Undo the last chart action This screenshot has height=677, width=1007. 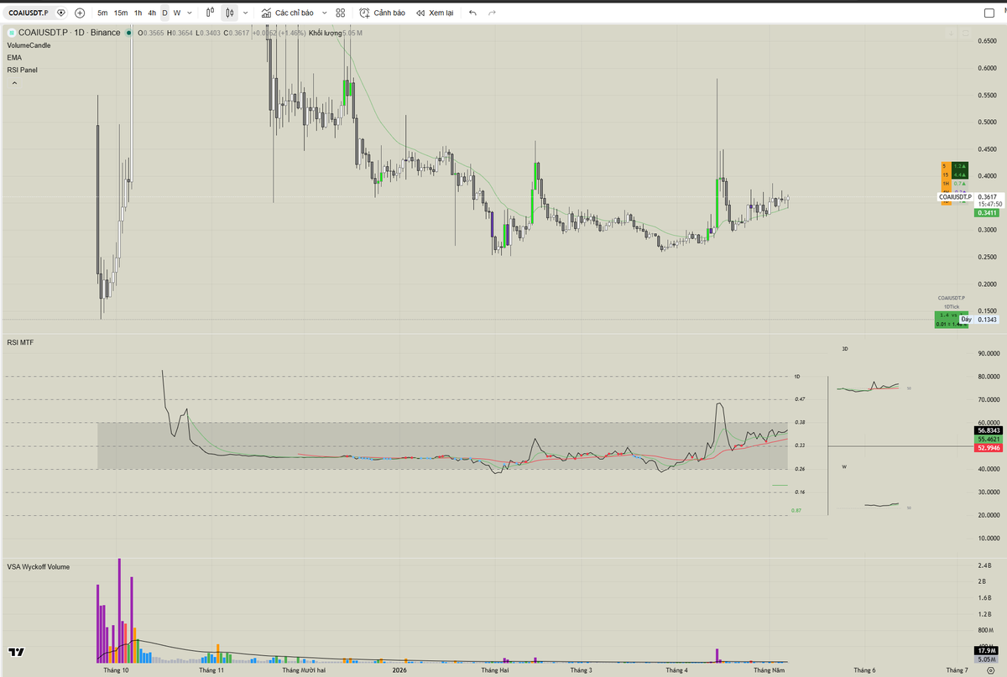click(x=472, y=13)
